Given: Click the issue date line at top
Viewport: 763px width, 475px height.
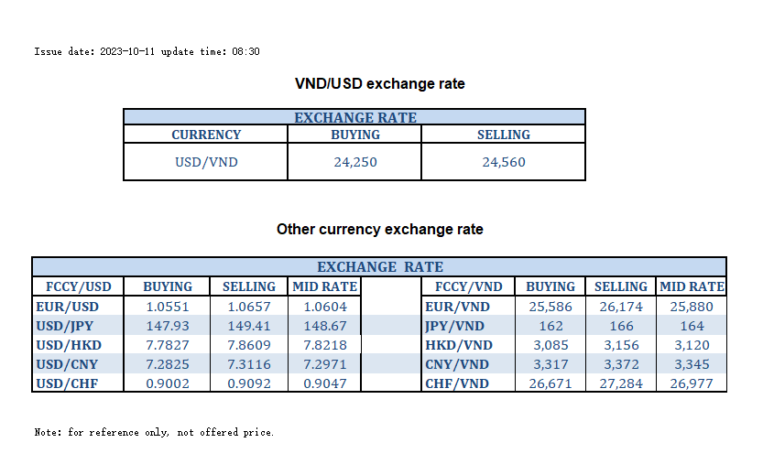Looking at the screenshot, I should [147, 51].
